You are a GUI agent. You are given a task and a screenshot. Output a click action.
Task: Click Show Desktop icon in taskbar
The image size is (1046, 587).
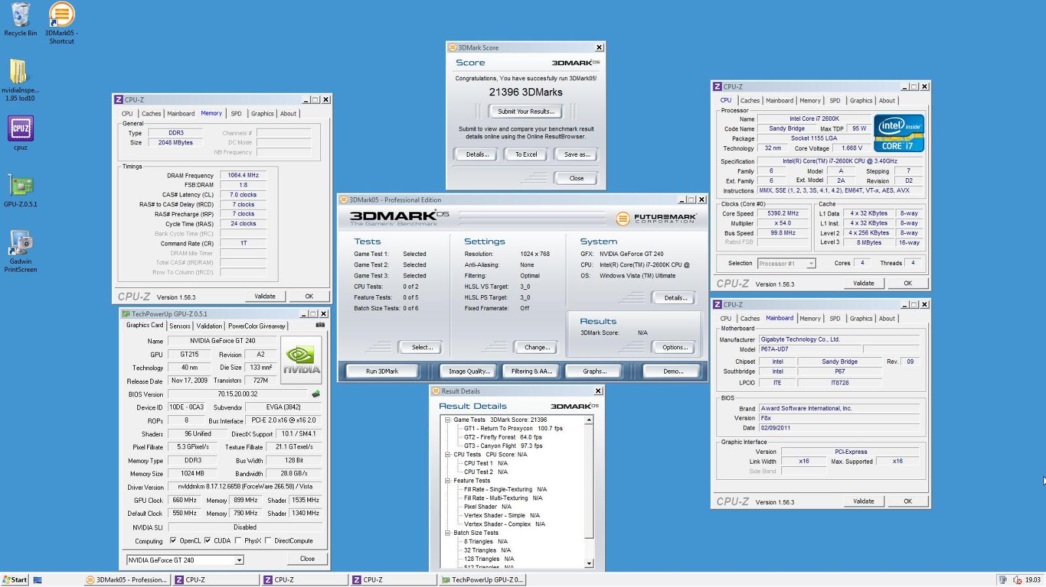tap(38, 580)
